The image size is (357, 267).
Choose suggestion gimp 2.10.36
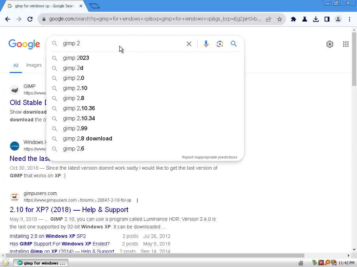click(145, 108)
